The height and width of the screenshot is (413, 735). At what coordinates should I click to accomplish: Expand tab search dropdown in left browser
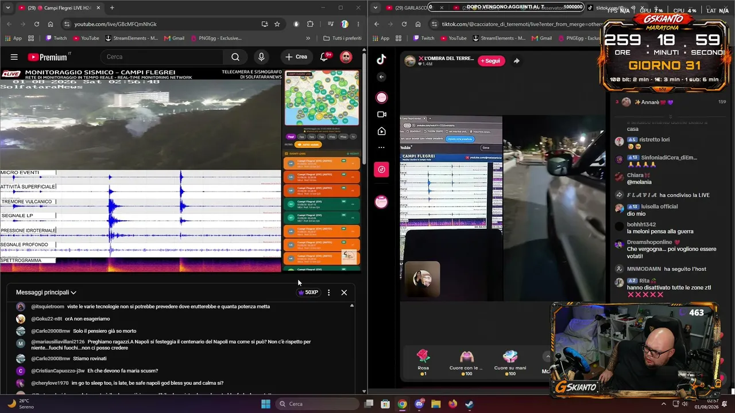tap(7, 8)
